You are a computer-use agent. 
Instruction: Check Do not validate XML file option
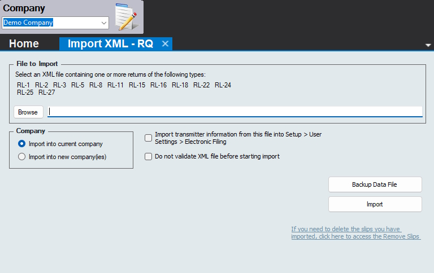149,156
